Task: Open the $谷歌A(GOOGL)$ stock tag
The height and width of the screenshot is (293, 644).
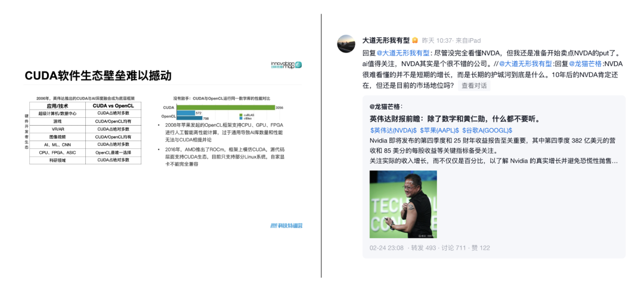Action: click(487, 130)
